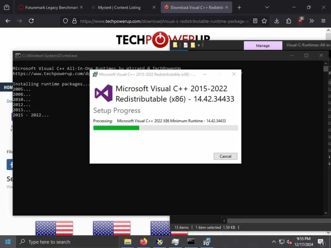Open the Firefox application menu
Image resolution: width=331 pixels, height=248 pixels.
(x=323, y=21)
